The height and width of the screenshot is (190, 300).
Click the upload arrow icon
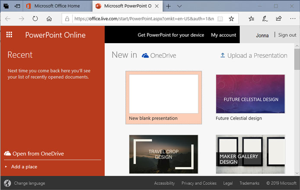(x=223, y=55)
